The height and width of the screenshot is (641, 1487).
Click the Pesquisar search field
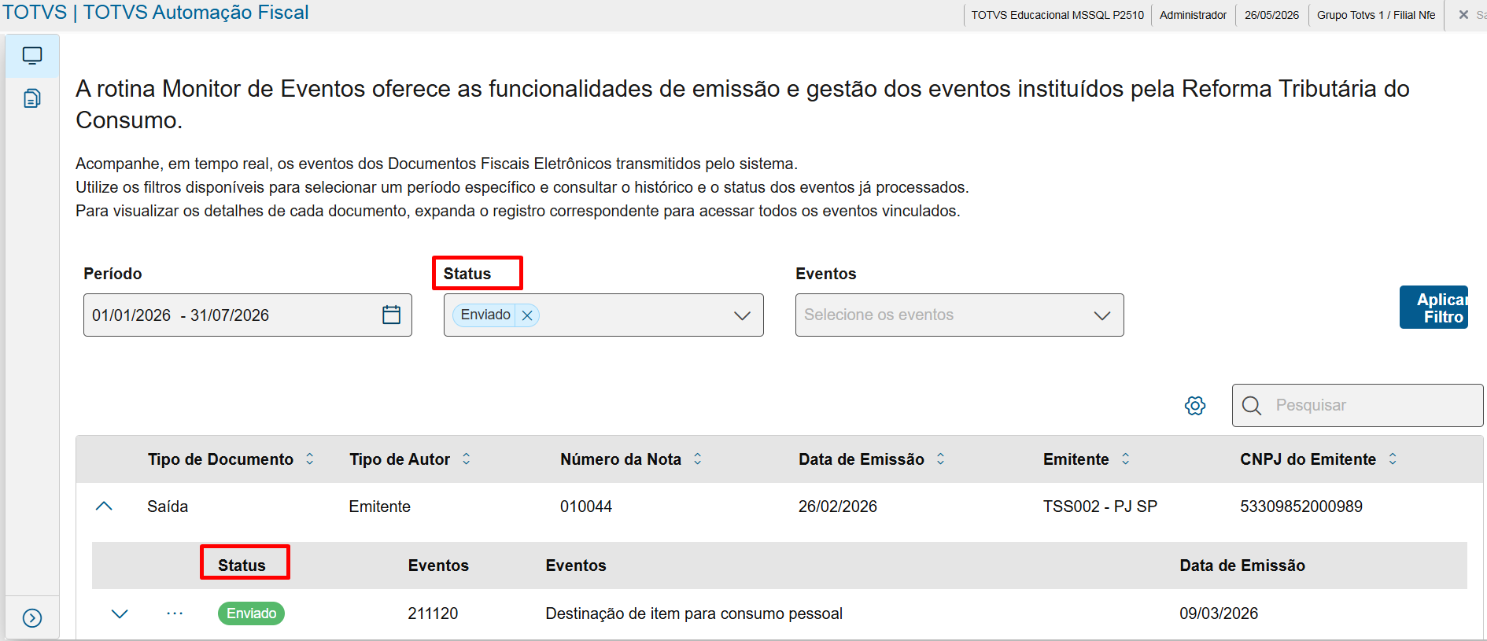pyautogui.click(x=1357, y=406)
